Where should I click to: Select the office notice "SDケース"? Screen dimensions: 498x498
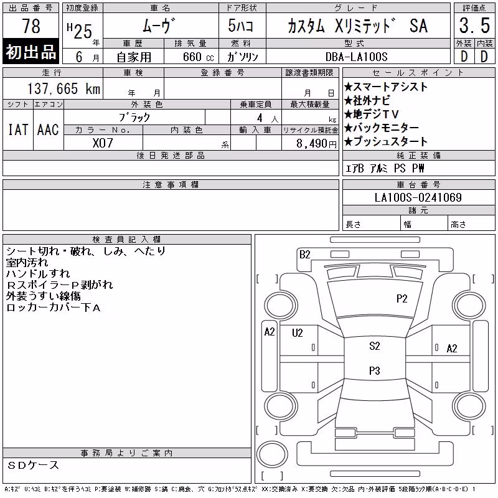[x=33, y=465]
